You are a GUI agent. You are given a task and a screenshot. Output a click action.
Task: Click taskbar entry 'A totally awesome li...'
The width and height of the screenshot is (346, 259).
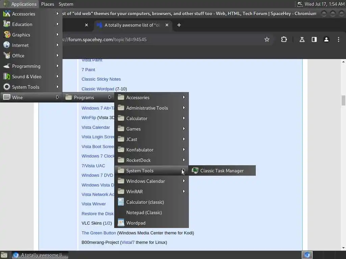coord(40,255)
